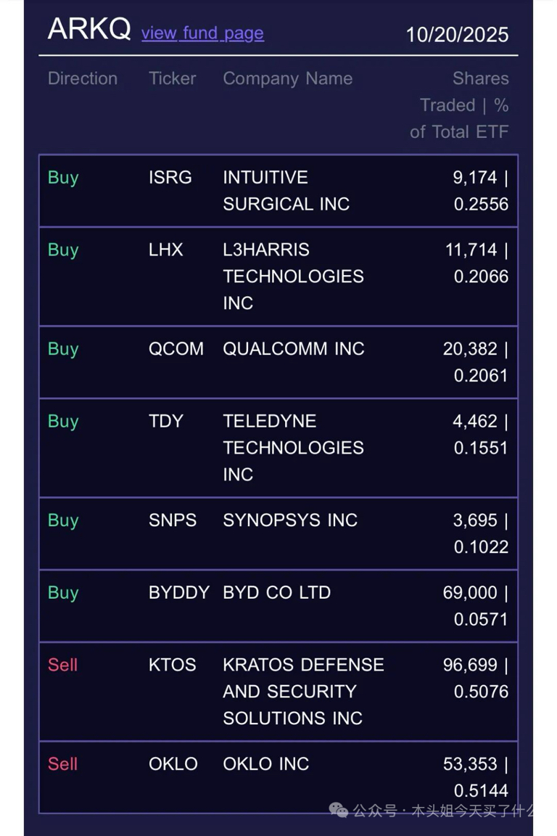Select the LHX ticker
Screen dimensions: 557x836
click(x=166, y=250)
